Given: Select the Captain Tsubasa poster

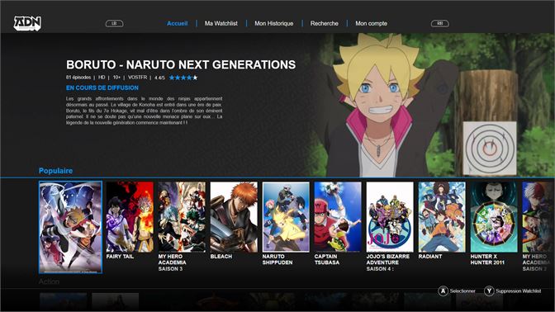Looking at the screenshot, I should coord(338,217).
